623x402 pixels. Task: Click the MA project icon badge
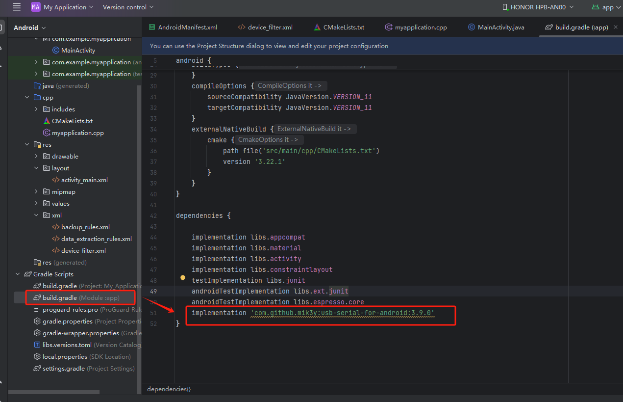36,7
